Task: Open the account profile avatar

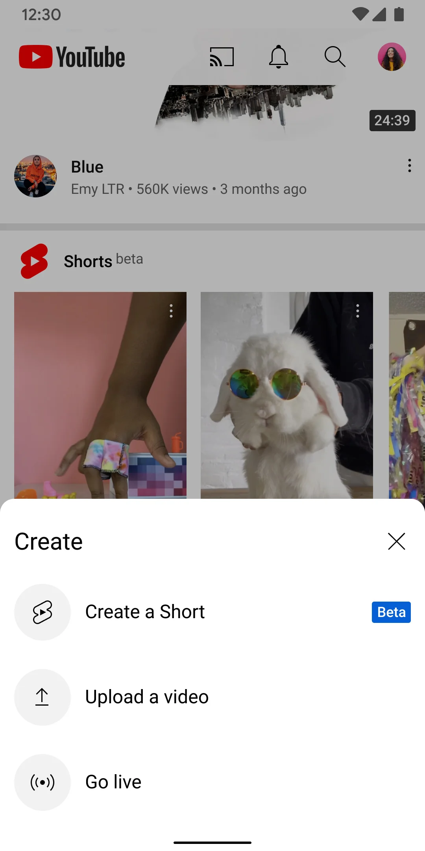Action: point(392,57)
